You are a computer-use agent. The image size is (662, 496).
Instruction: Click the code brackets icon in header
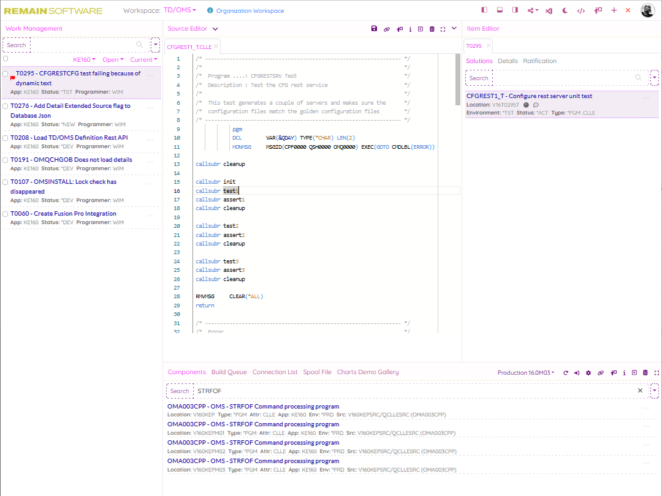(x=581, y=10)
